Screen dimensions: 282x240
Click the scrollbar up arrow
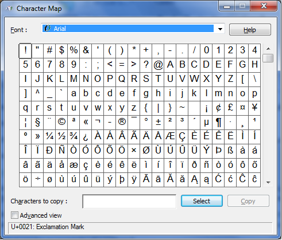pyautogui.click(x=268, y=49)
